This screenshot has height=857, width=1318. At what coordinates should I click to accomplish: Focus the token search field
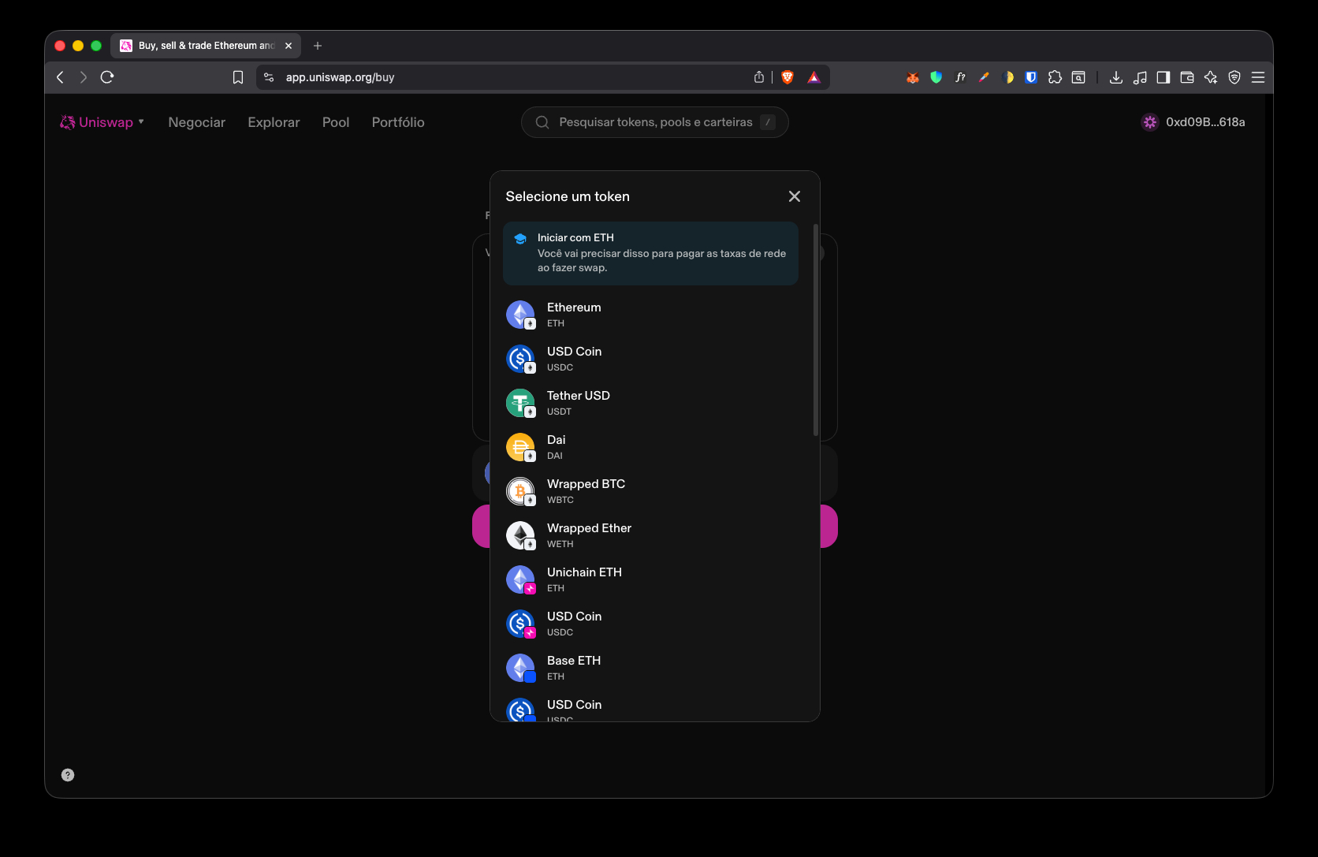655,122
